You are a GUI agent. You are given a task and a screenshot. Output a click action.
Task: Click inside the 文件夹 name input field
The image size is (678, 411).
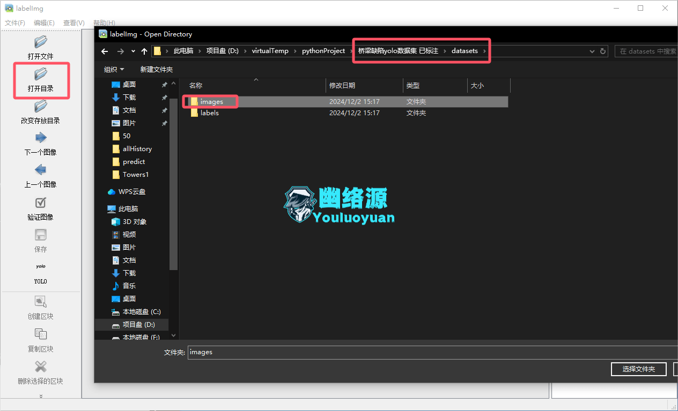tap(322, 352)
